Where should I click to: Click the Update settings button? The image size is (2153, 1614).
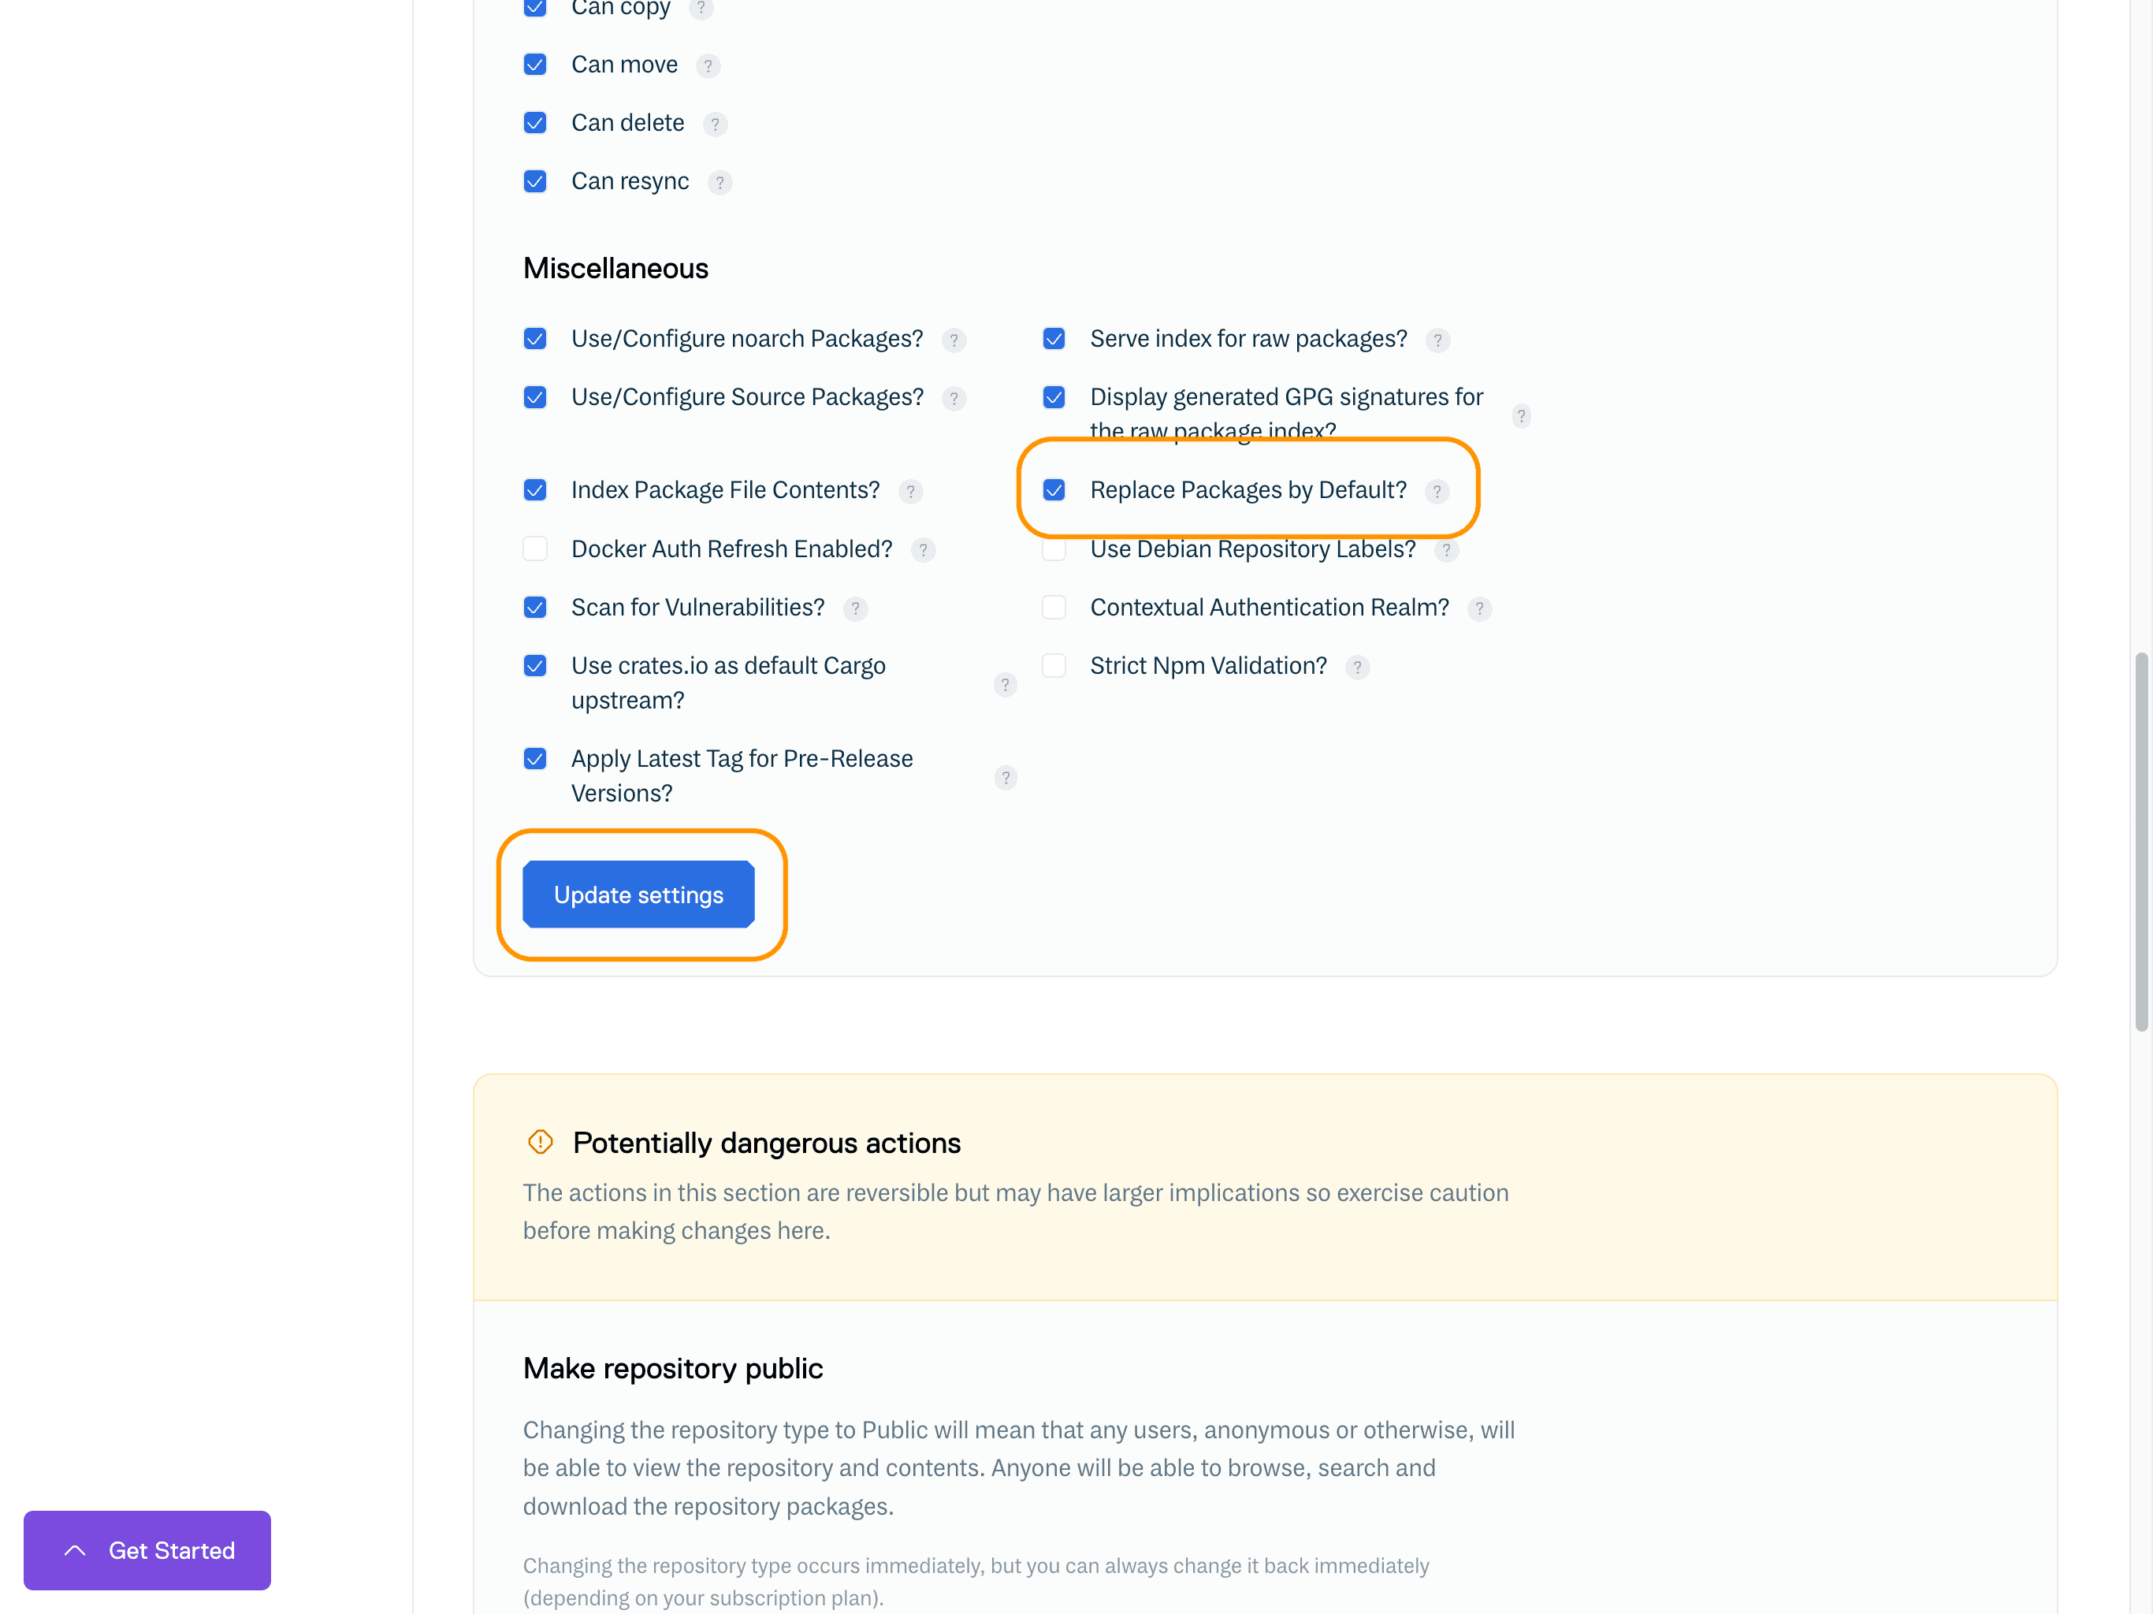click(638, 894)
